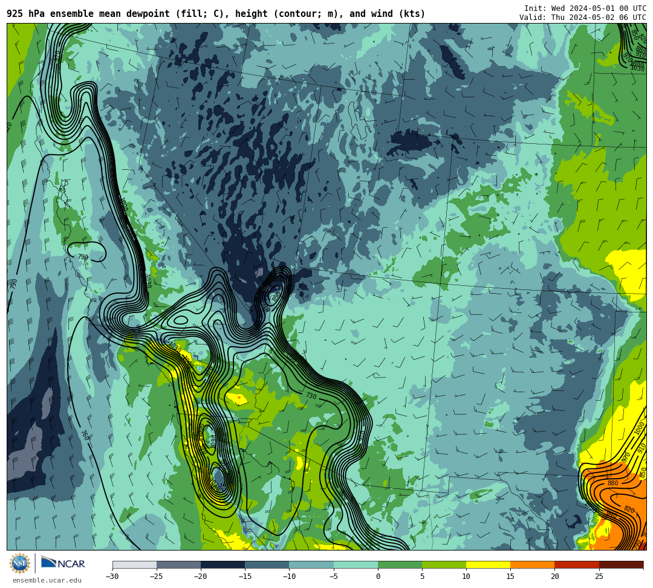The image size is (653, 588).
Task: Click the 760 height contour label
Action: pos(85,435)
